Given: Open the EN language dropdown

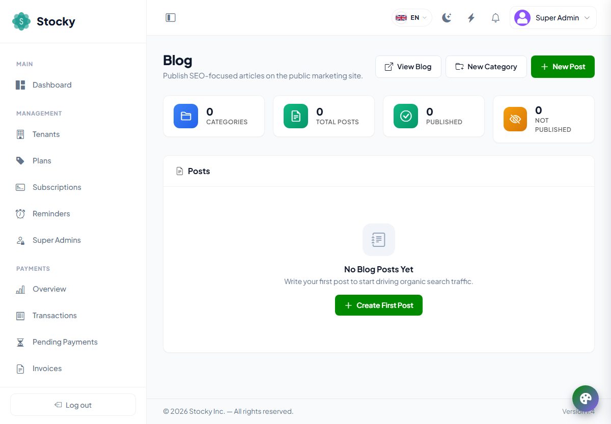Looking at the screenshot, I should (x=412, y=18).
